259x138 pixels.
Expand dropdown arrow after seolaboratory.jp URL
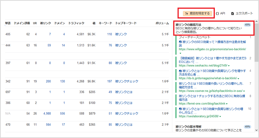220,117
